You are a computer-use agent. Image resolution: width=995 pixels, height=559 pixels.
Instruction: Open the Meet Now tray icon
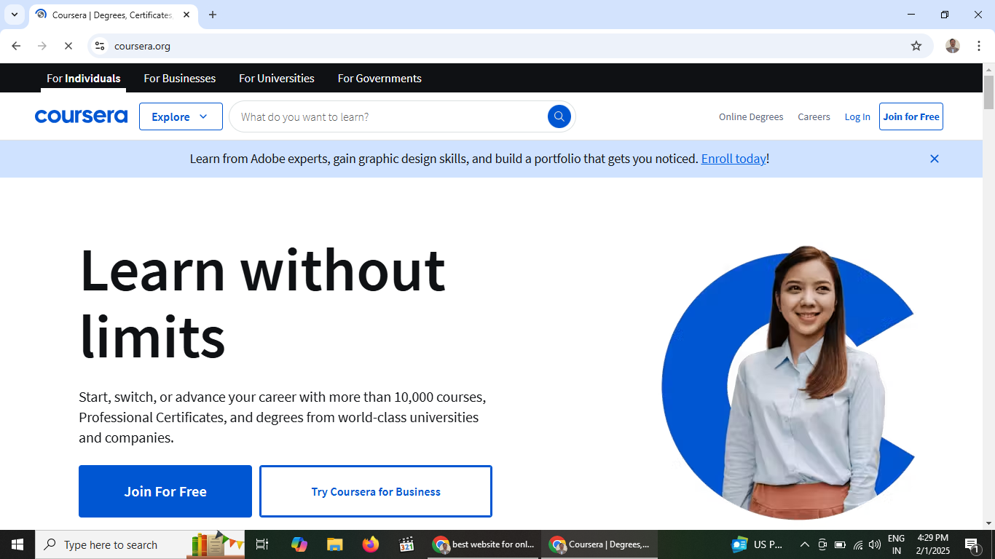click(822, 544)
